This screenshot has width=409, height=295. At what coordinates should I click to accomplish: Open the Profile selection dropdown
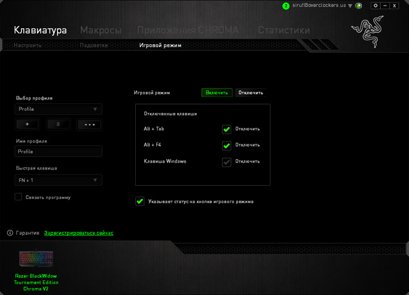(x=59, y=109)
